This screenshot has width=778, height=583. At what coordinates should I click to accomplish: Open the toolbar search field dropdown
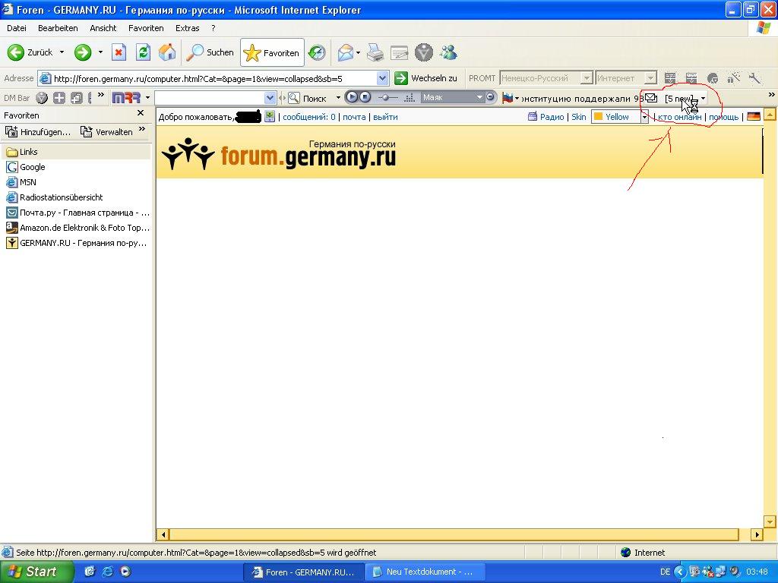[x=270, y=98]
